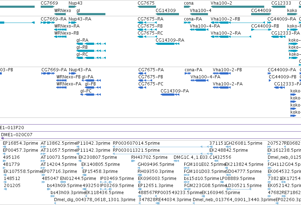Click the WRNexo-RA transcript label
The width and height of the screenshot is (301, 205).
coord(67,26)
